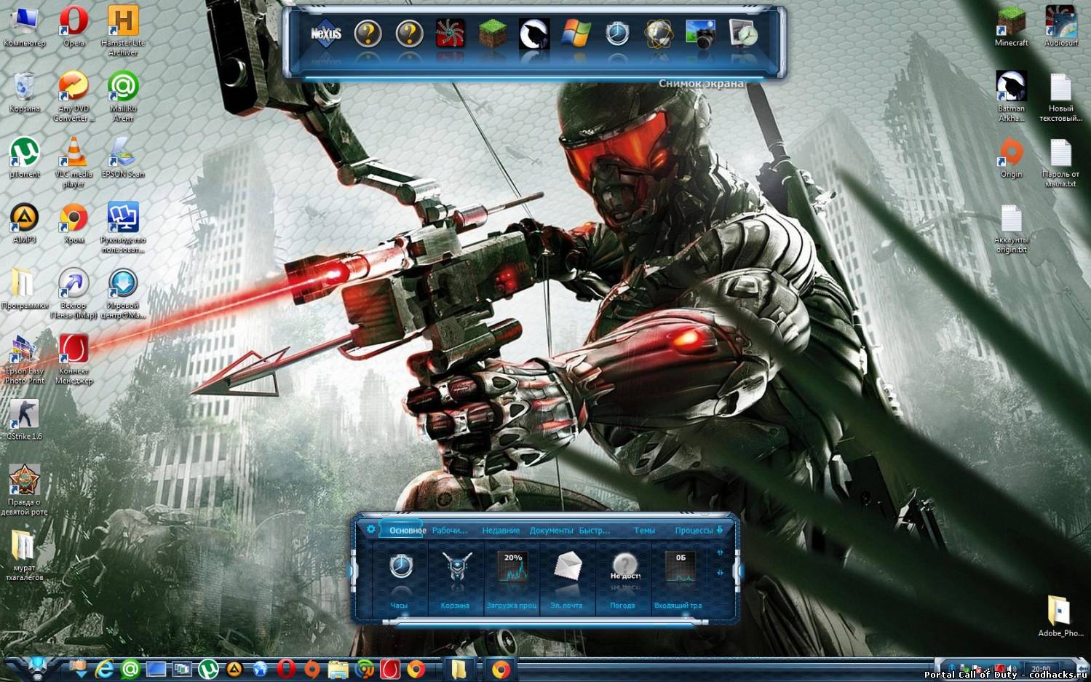Expand the Процессы tab arrow

click(720, 530)
